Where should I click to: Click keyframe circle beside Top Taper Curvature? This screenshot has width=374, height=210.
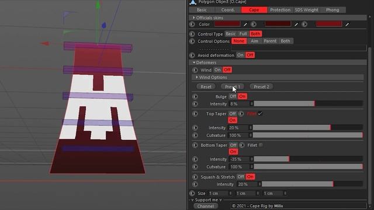point(195,135)
